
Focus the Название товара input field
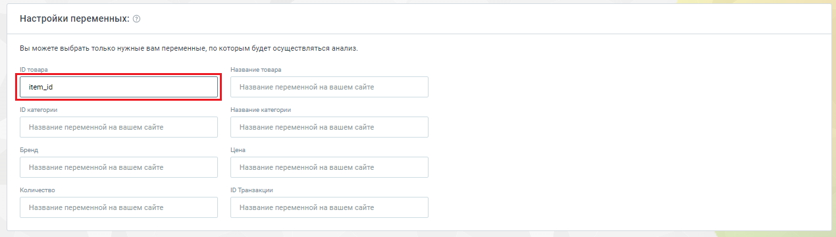tap(329, 87)
